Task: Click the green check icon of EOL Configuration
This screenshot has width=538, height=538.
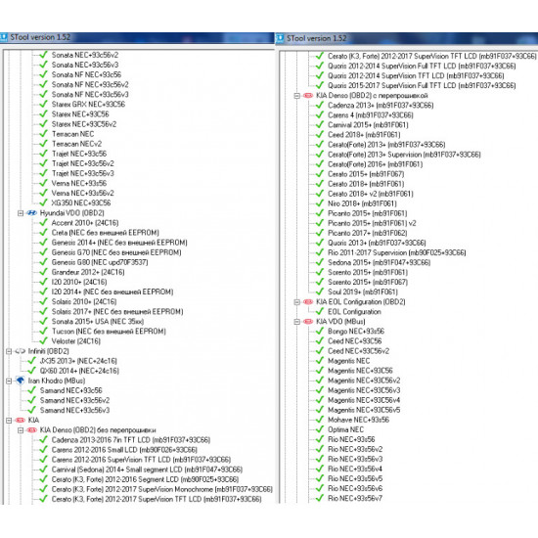Action: [x=320, y=311]
